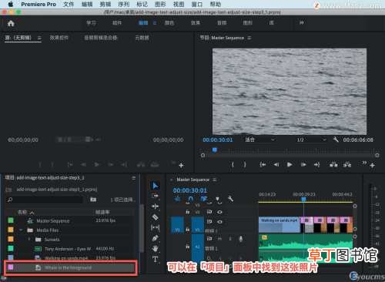Click new bin icon beside project search
The height and width of the screenshot is (282, 385).
[93, 200]
